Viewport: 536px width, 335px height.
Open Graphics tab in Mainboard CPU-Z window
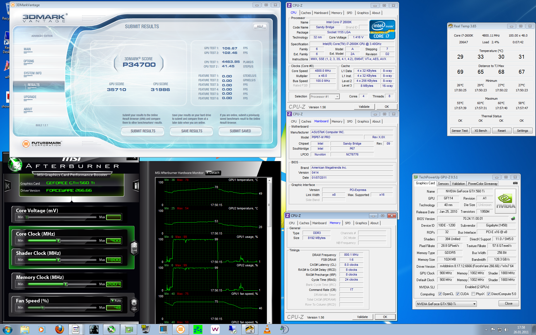point(363,121)
